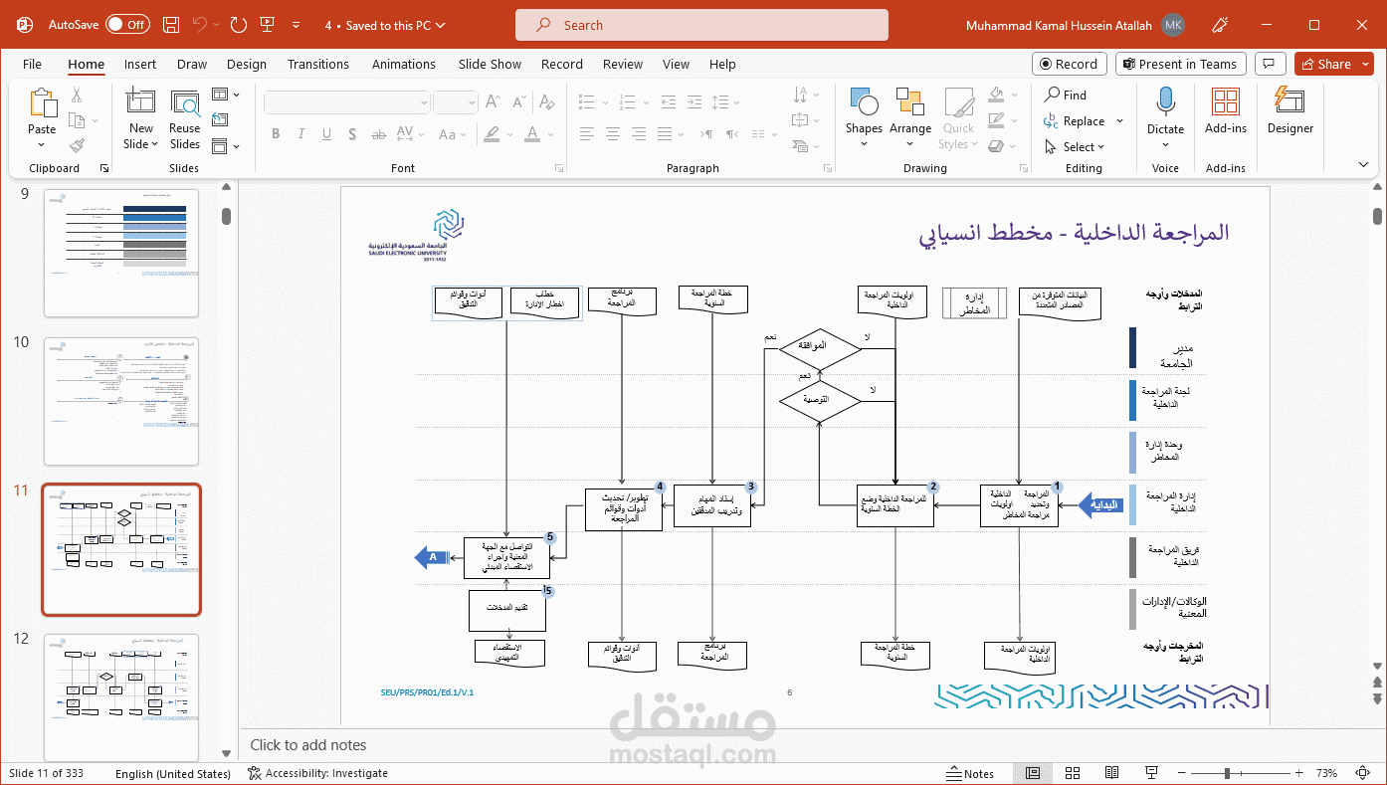Click the Shapes gallery icon
This screenshot has width=1387, height=785.
[x=864, y=101]
